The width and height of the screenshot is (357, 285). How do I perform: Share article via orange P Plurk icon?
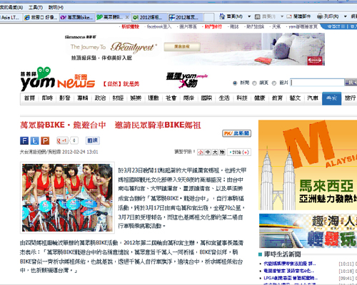pyautogui.click(x=45, y=140)
